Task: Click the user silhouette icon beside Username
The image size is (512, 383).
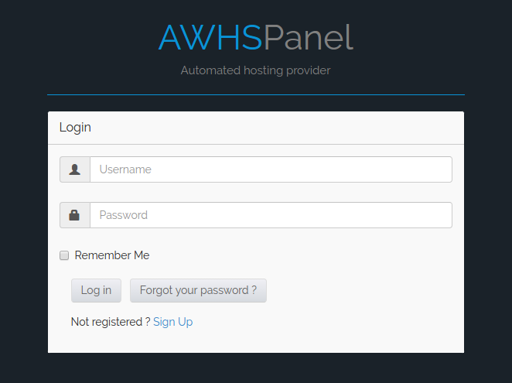Action: tap(75, 169)
